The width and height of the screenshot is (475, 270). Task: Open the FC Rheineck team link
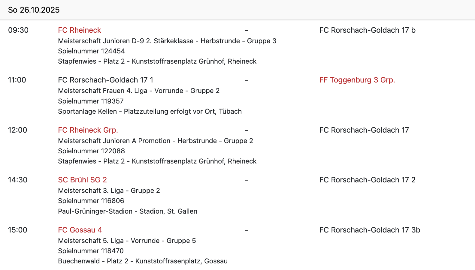tap(80, 30)
